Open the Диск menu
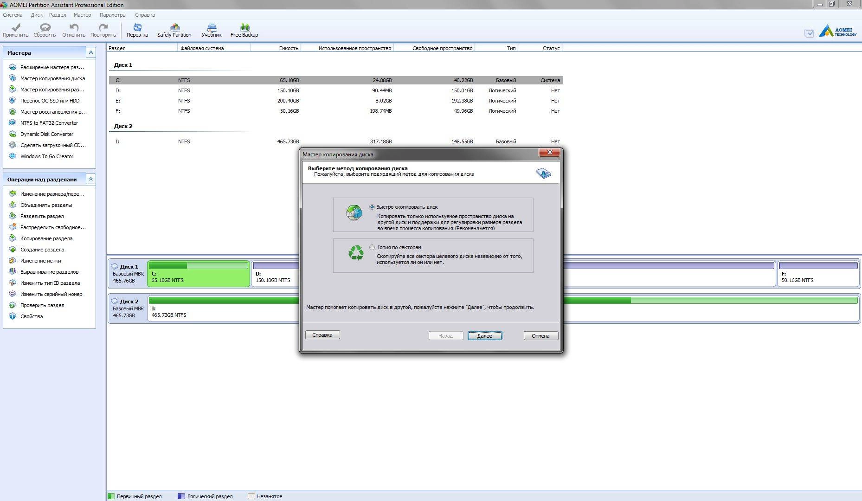The height and width of the screenshot is (501, 862). point(37,15)
